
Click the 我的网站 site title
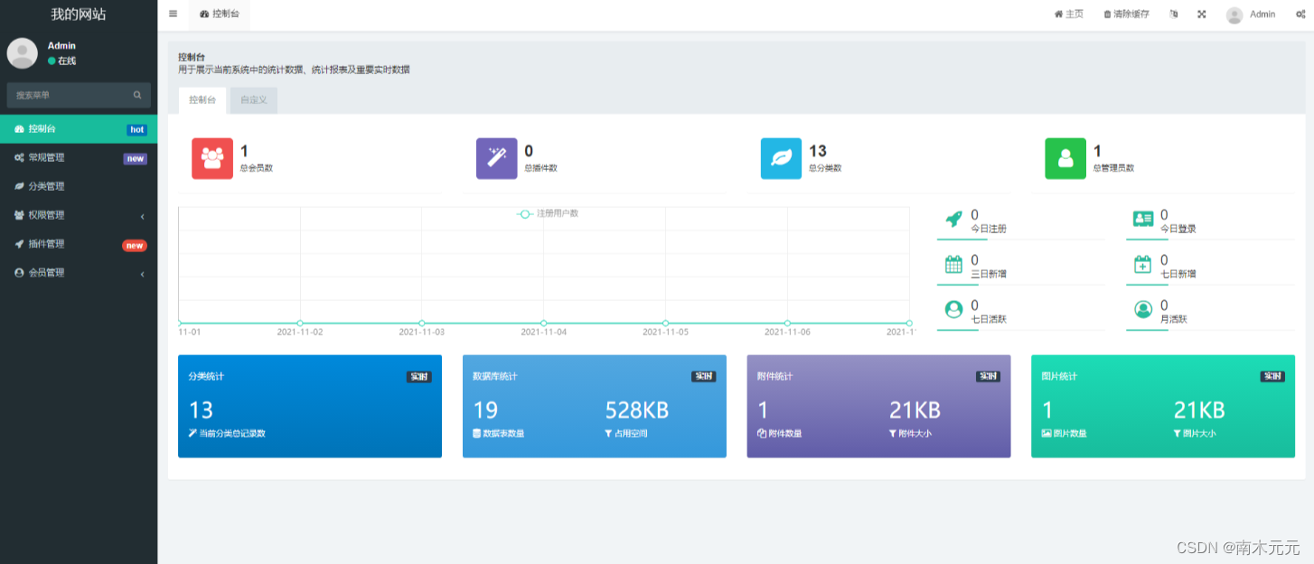tap(79, 14)
